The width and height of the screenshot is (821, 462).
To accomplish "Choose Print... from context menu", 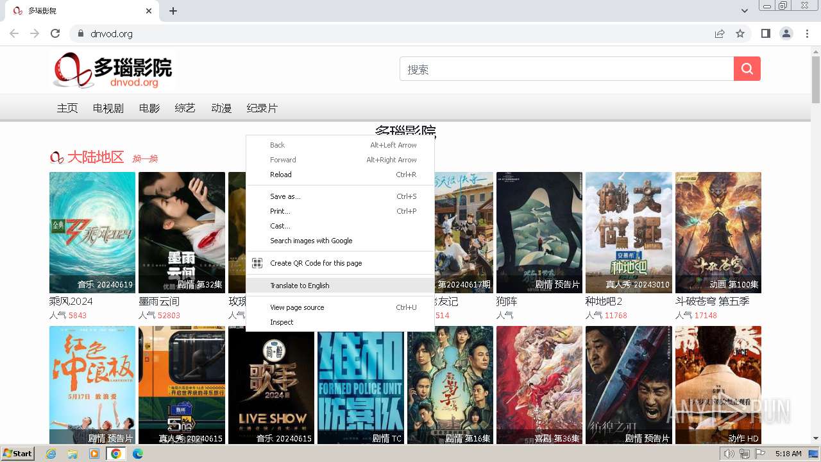I will (340, 211).
